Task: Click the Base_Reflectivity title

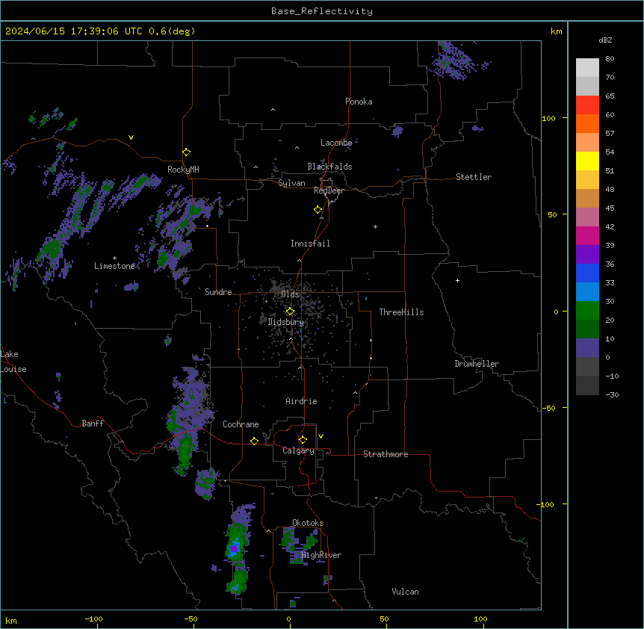Action: (322, 11)
